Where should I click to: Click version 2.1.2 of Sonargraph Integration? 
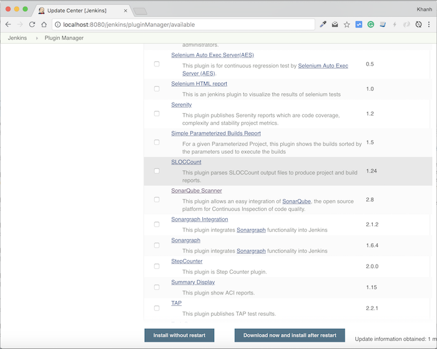(372, 225)
